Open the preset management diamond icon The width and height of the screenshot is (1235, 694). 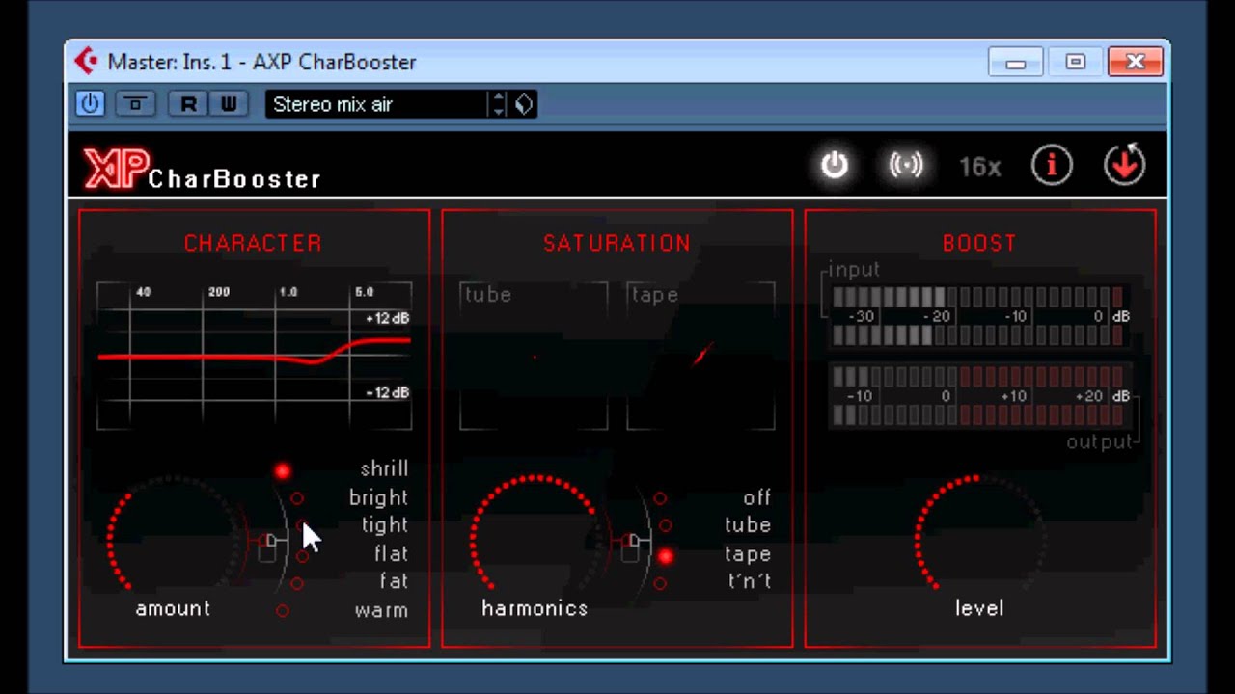click(523, 104)
